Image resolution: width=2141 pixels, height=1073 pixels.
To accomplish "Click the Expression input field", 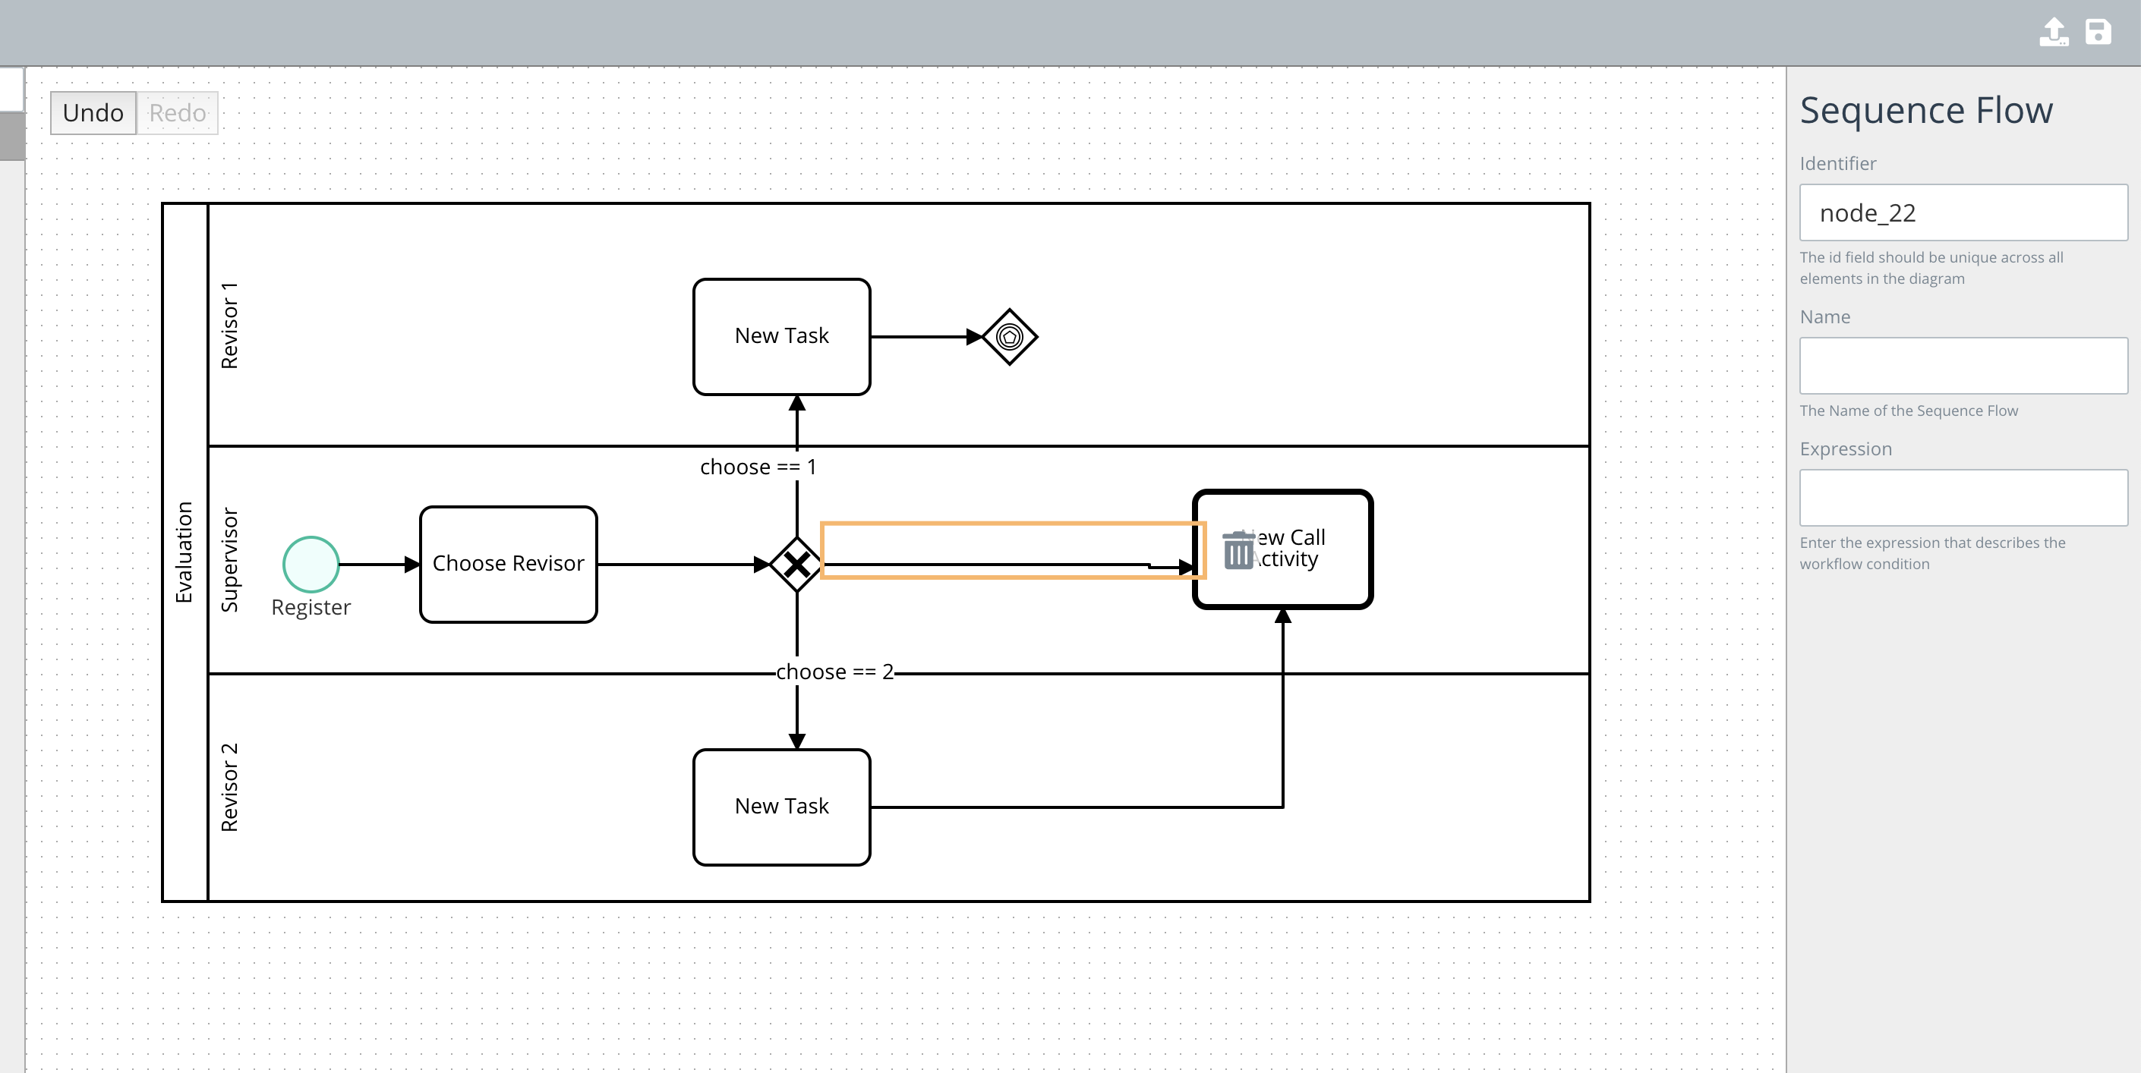I will click(x=1963, y=496).
